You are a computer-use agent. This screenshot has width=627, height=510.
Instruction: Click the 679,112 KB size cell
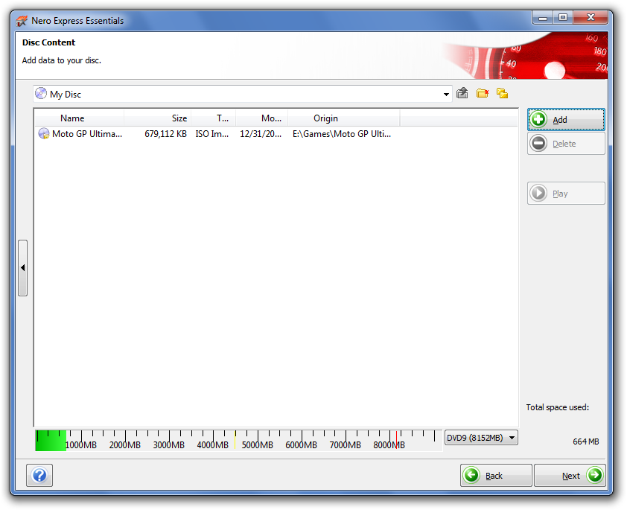pyautogui.click(x=165, y=134)
